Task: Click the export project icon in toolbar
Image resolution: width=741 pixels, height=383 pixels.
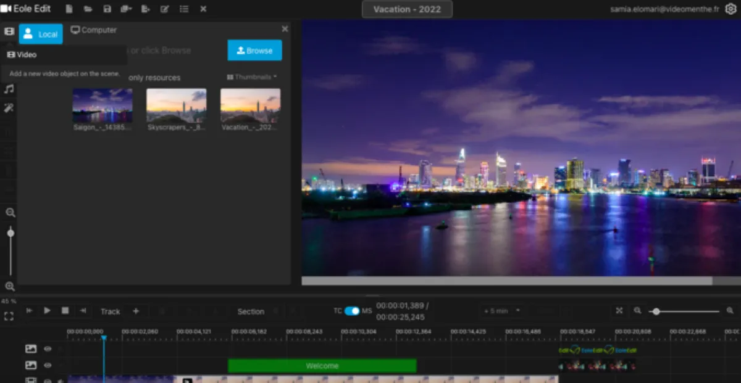Action: [x=146, y=9]
